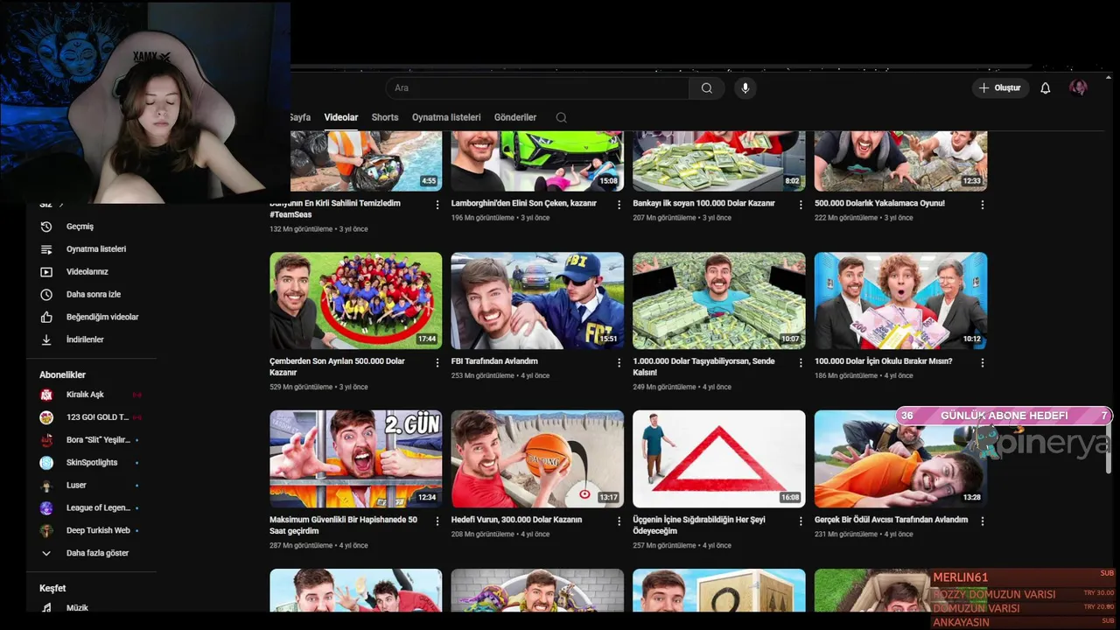Screen dimensions: 1120x630
Task: Play the green Lamborghini thumbnail (15:08)
Action: pos(537,161)
